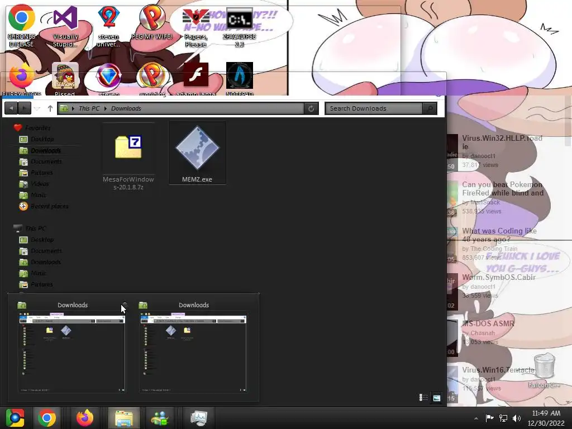Open the recent locations dropdown arrow
572x429 pixels.
tap(37, 109)
